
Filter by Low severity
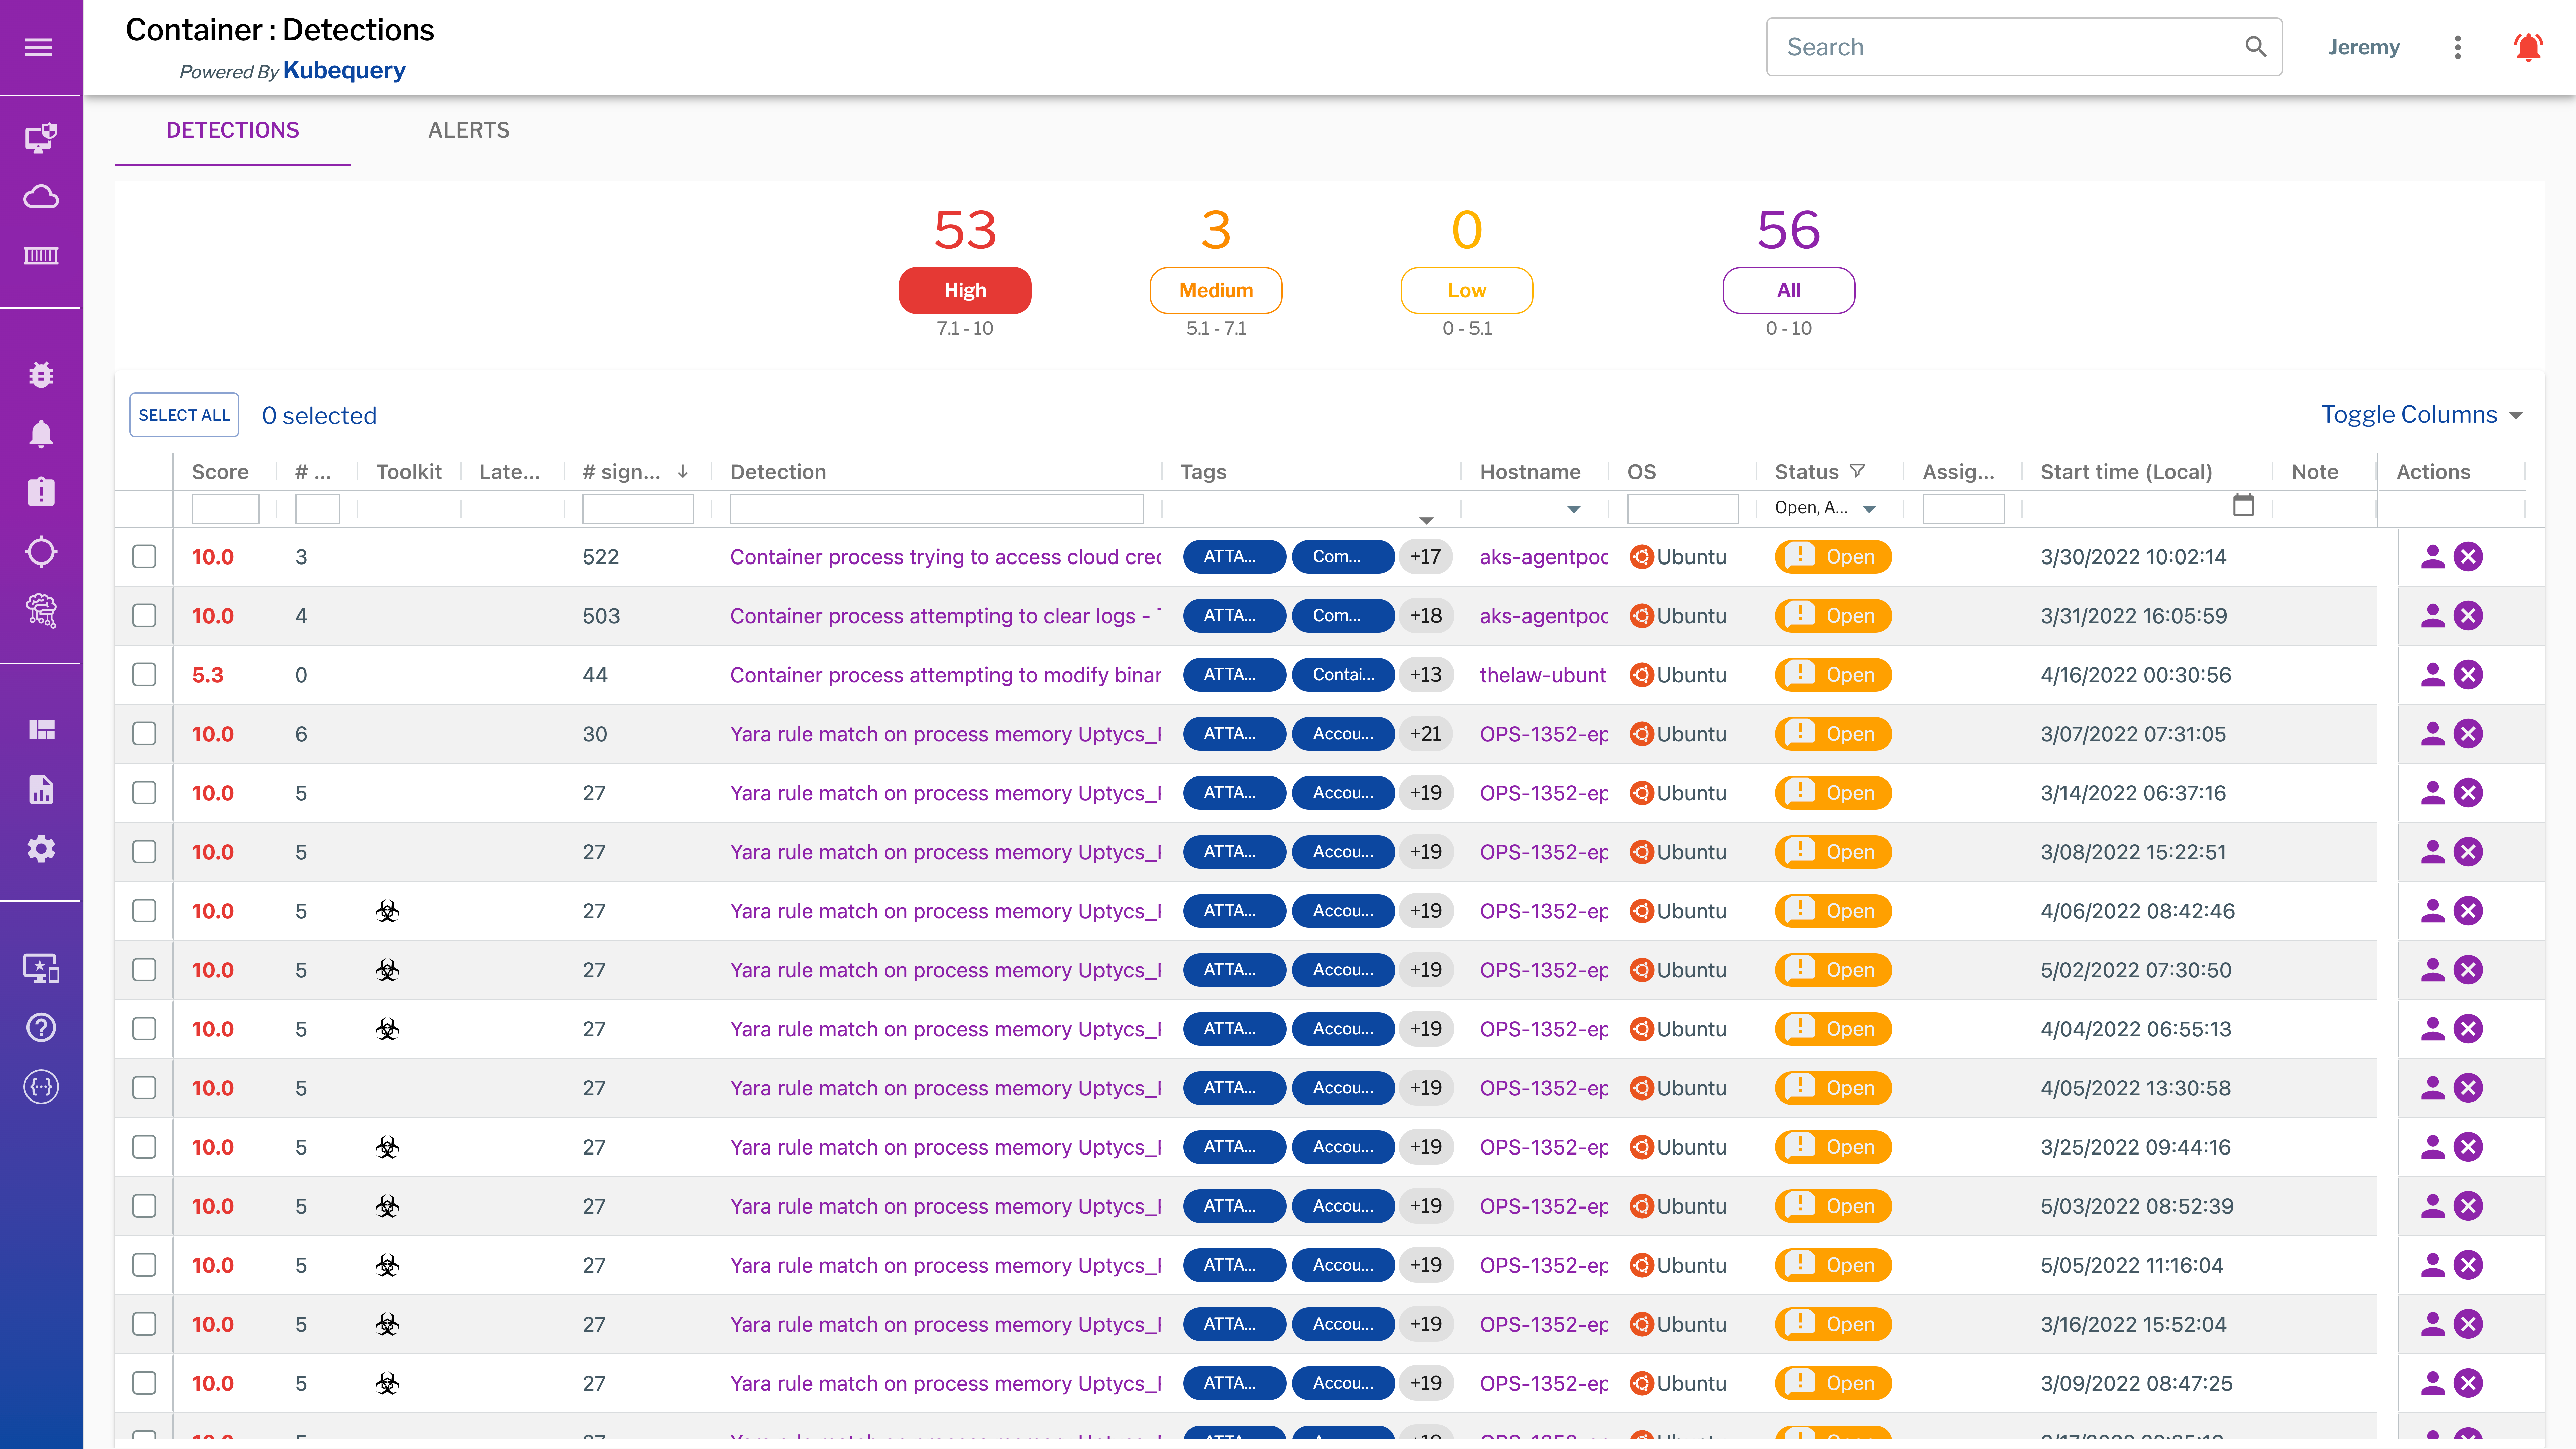point(1467,290)
